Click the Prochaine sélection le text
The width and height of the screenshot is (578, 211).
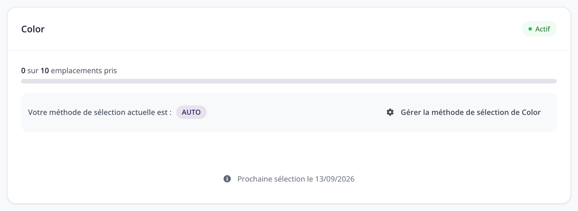click(275, 179)
